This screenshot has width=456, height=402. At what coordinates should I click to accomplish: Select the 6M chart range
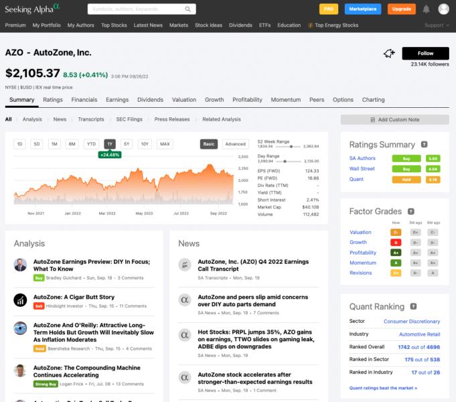point(72,144)
